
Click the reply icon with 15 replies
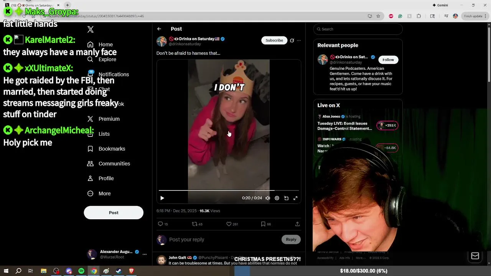point(163,224)
